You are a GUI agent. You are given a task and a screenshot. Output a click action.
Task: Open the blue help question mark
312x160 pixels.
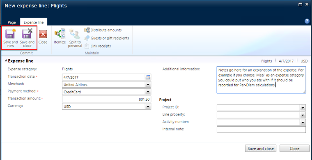[x=307, y=21]
